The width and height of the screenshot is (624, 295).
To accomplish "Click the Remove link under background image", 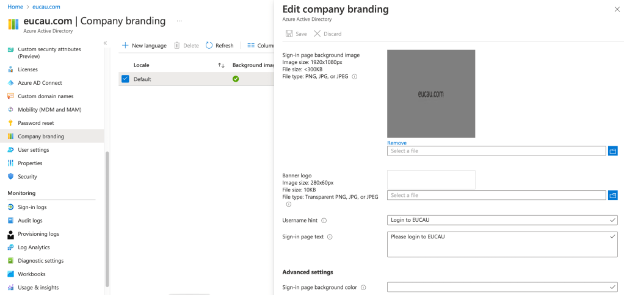I will [396, 143].
